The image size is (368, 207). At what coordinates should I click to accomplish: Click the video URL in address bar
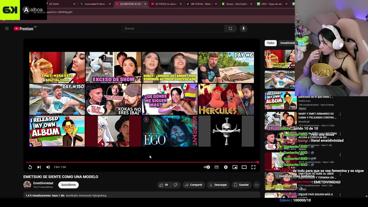[60, 12]
